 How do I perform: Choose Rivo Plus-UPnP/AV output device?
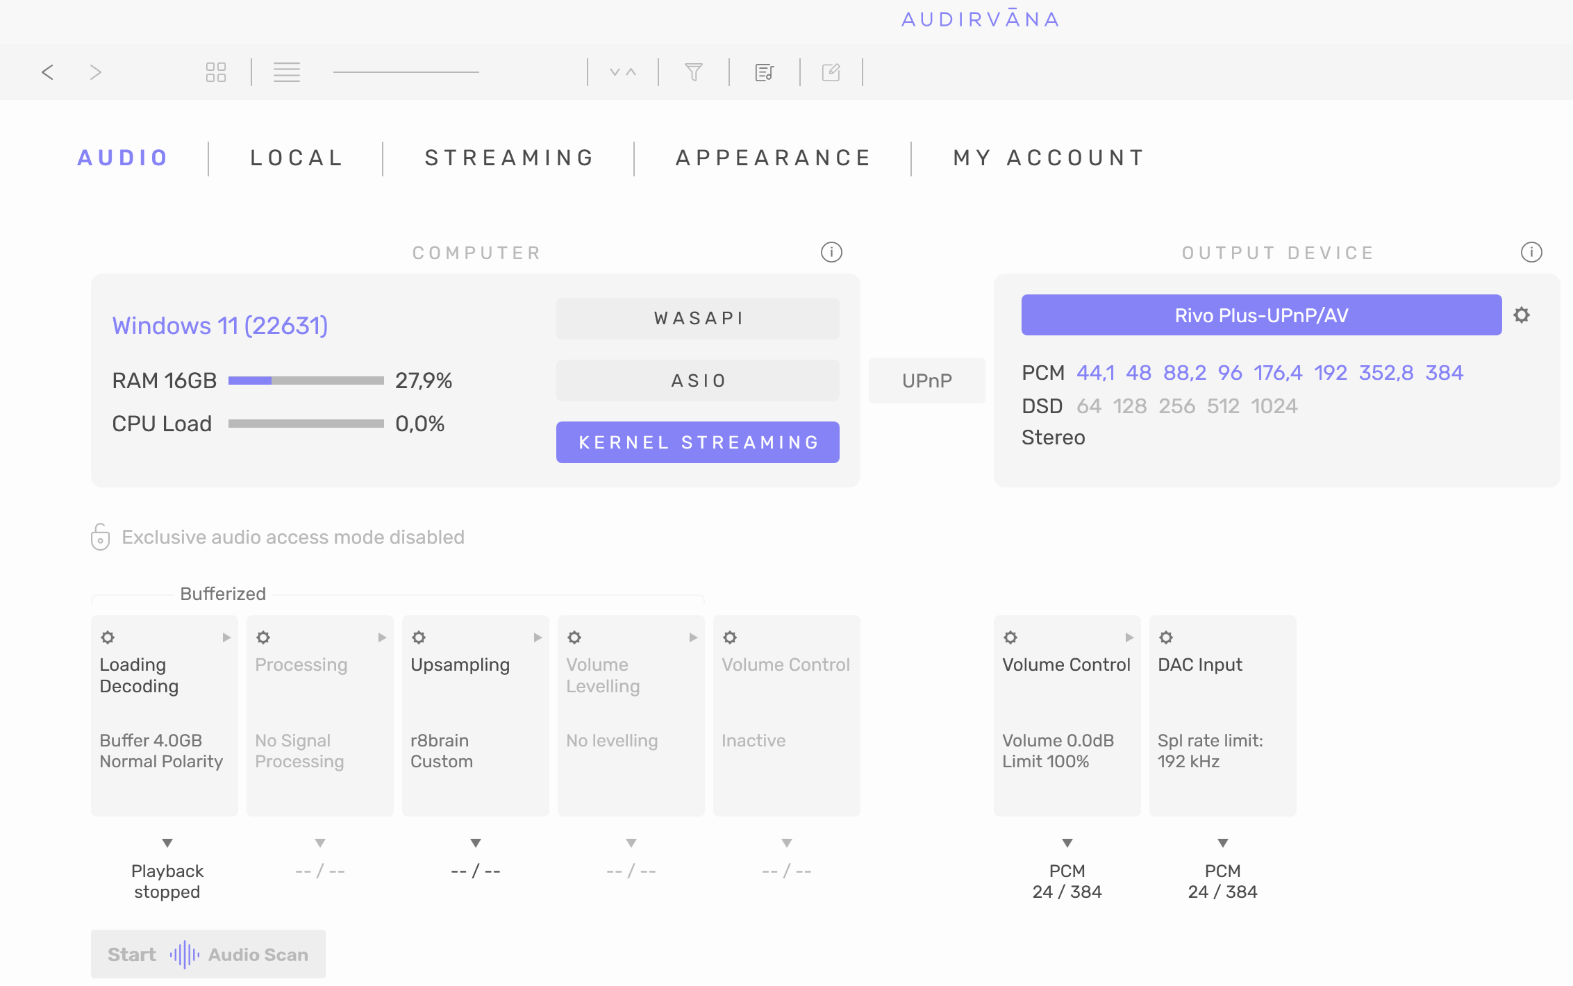pyautogui.click(x=1260, y=315)
